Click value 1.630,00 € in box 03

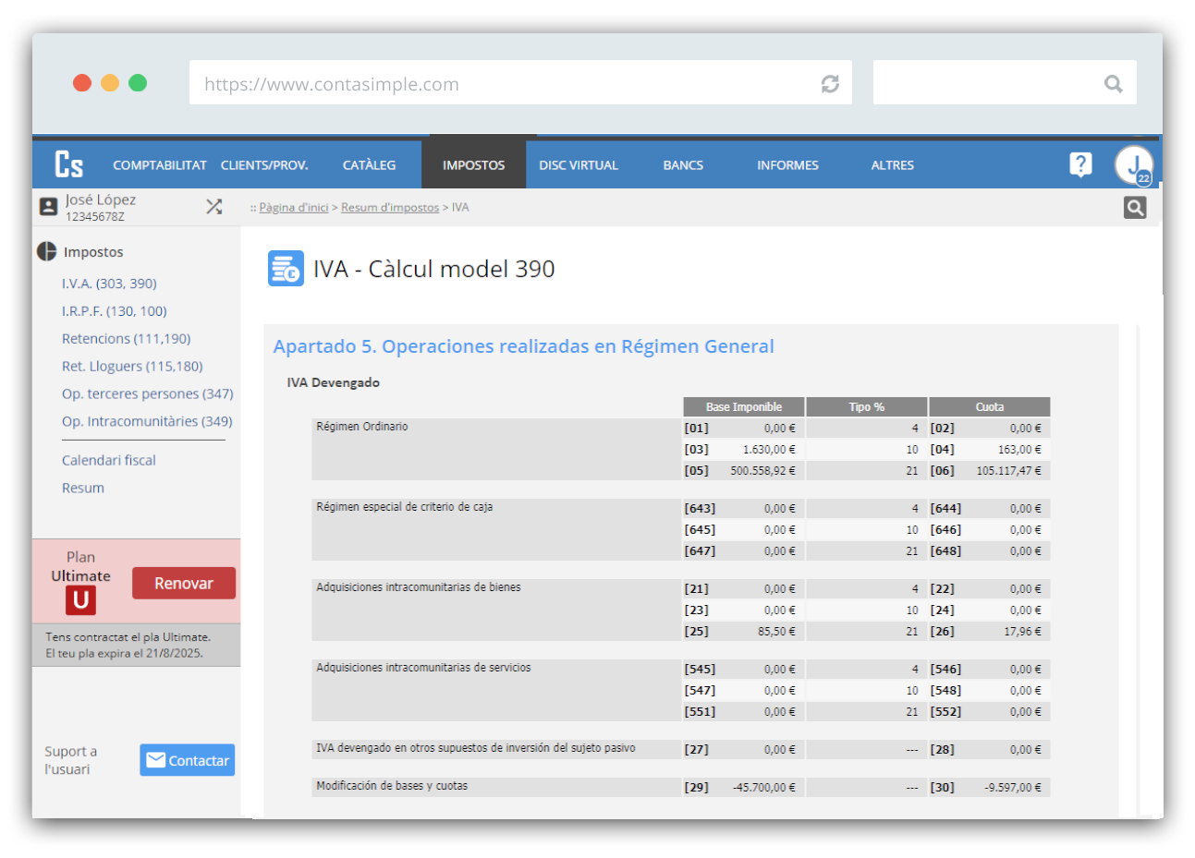click(769, 450)
